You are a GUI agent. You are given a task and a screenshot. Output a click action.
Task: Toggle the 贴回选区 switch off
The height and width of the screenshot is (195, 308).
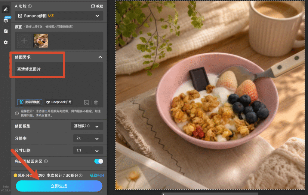(x=99, y=161)
